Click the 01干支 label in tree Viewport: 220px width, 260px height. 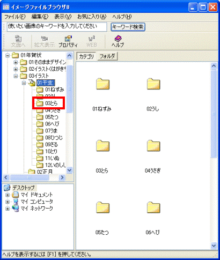tap(46, 83)
